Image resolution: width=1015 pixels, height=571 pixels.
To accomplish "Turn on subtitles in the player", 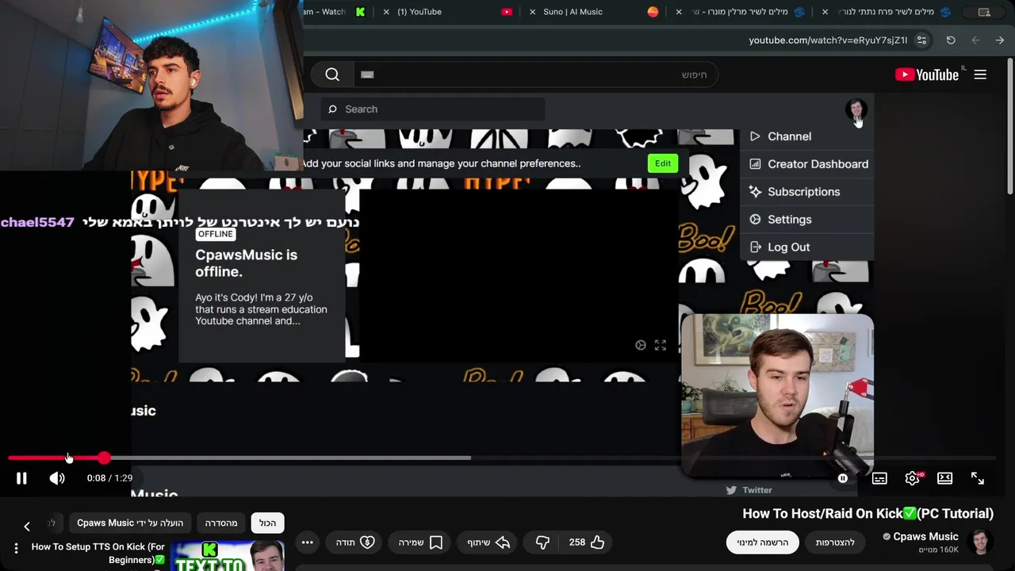I will [x=879, y=478].
